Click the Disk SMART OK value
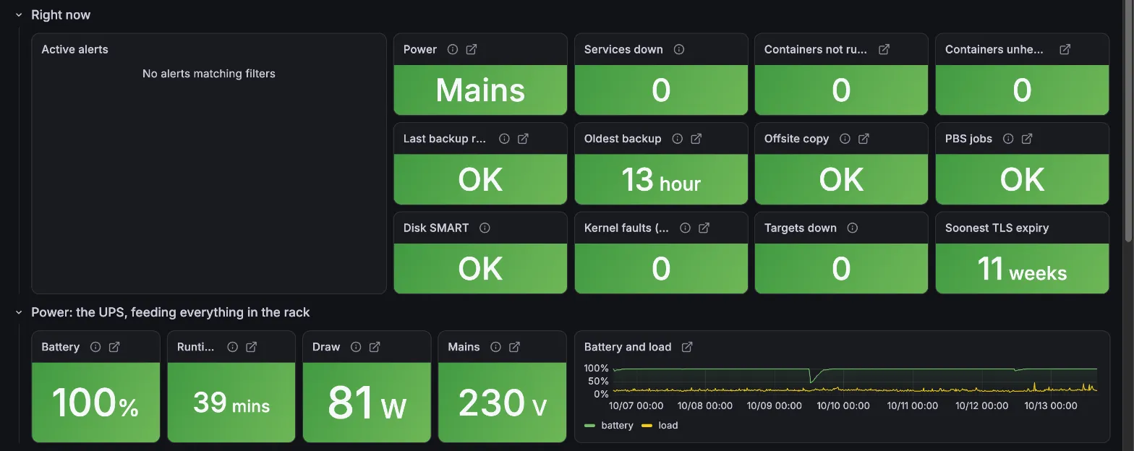 coord(480,269)
